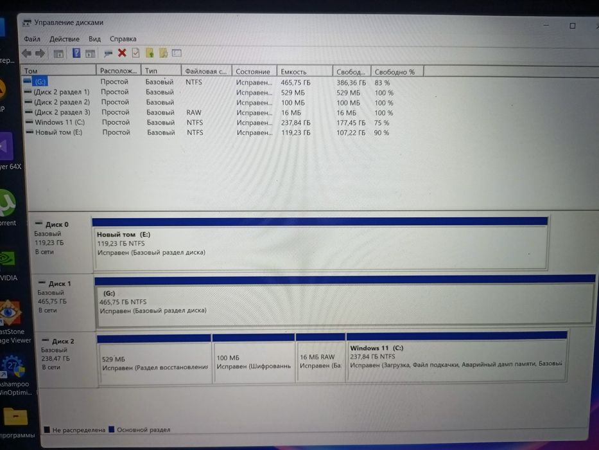This screenshot has width=599, height=450.
Task: Click the red X delete icon
Action: coord(122,53)
